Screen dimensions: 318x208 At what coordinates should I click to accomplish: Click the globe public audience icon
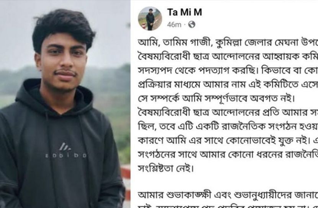click(x=192, y=25)
